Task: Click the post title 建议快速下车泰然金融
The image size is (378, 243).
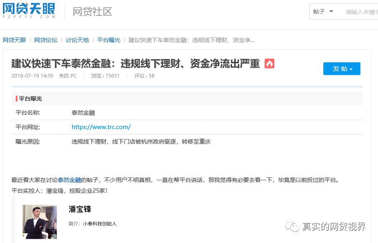Action: pos(135,64)
